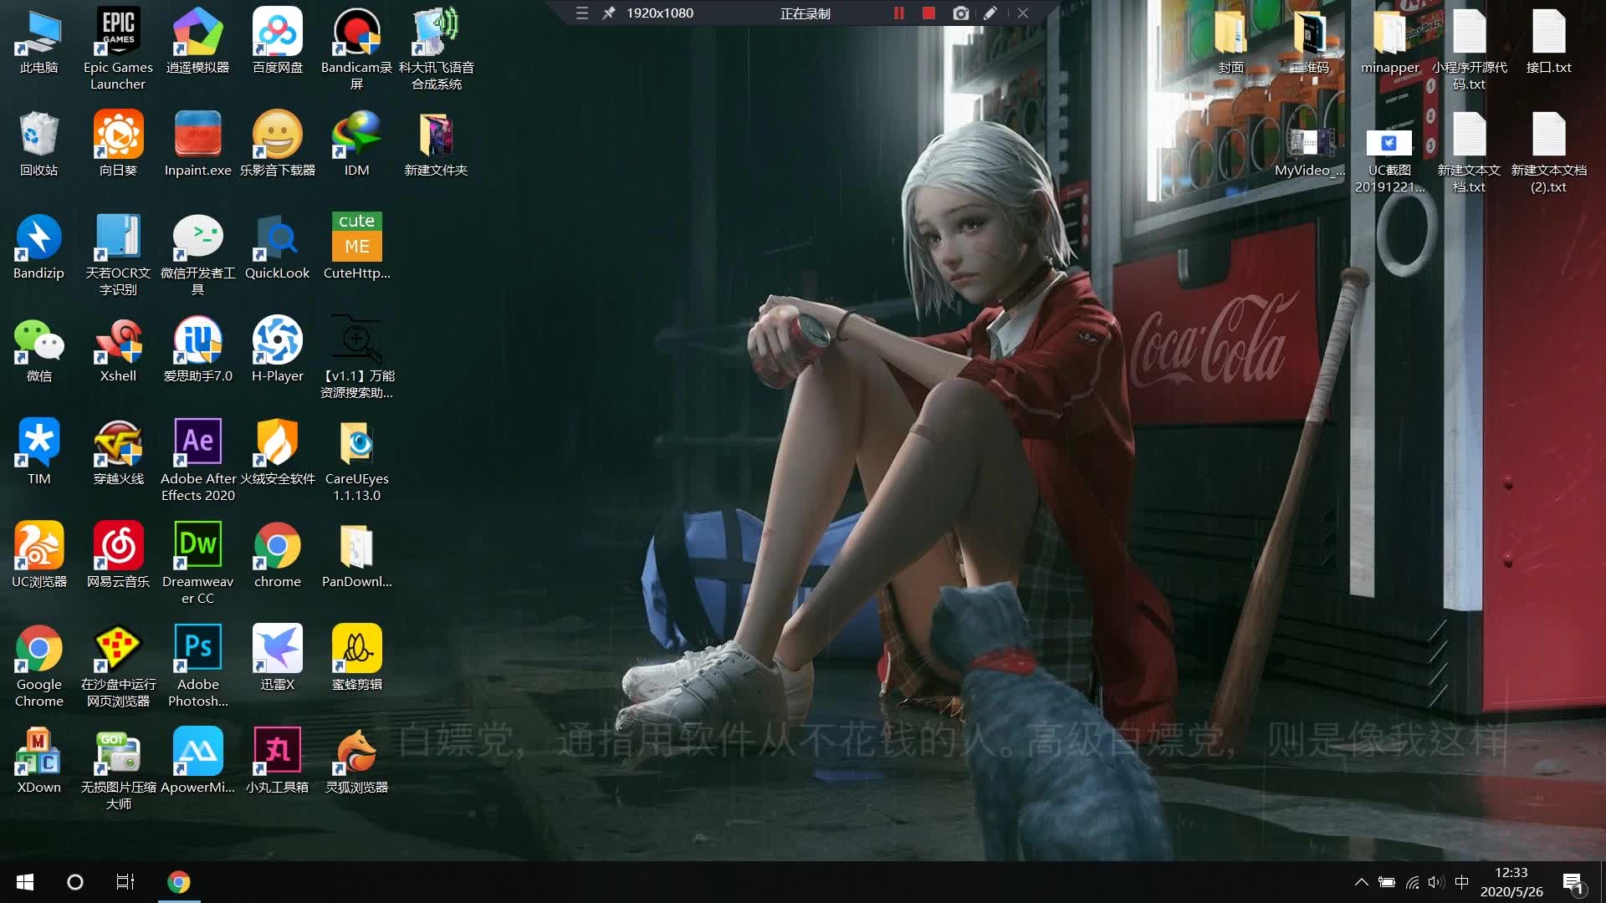Open the volume control in the tray
1606x903 pixels.
click(1436, 882)
